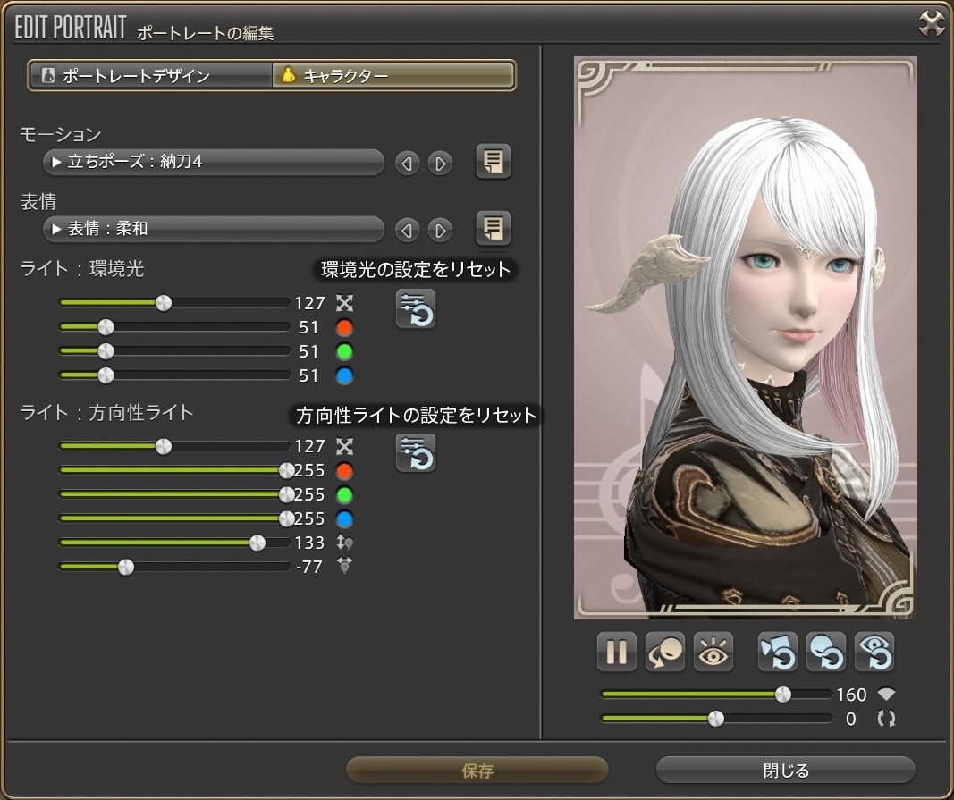This screenshot has width=954, height=800.
Task: Click the ambient light red slider at 51
Action: (106, 327)
